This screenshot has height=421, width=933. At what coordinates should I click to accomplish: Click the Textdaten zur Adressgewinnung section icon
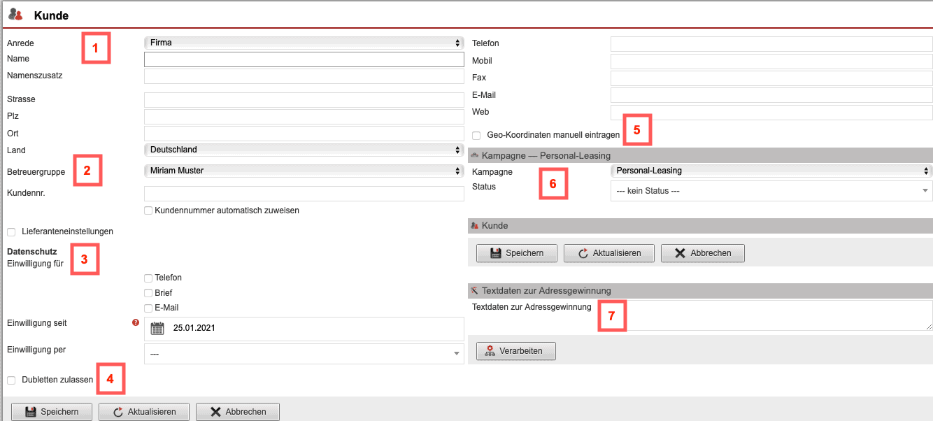475,290
